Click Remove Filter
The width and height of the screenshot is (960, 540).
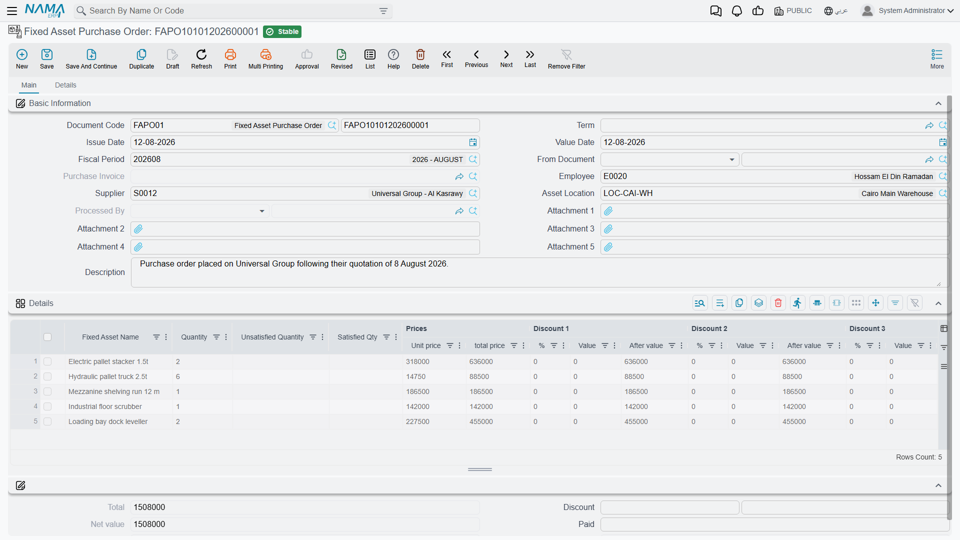(566, 59)
